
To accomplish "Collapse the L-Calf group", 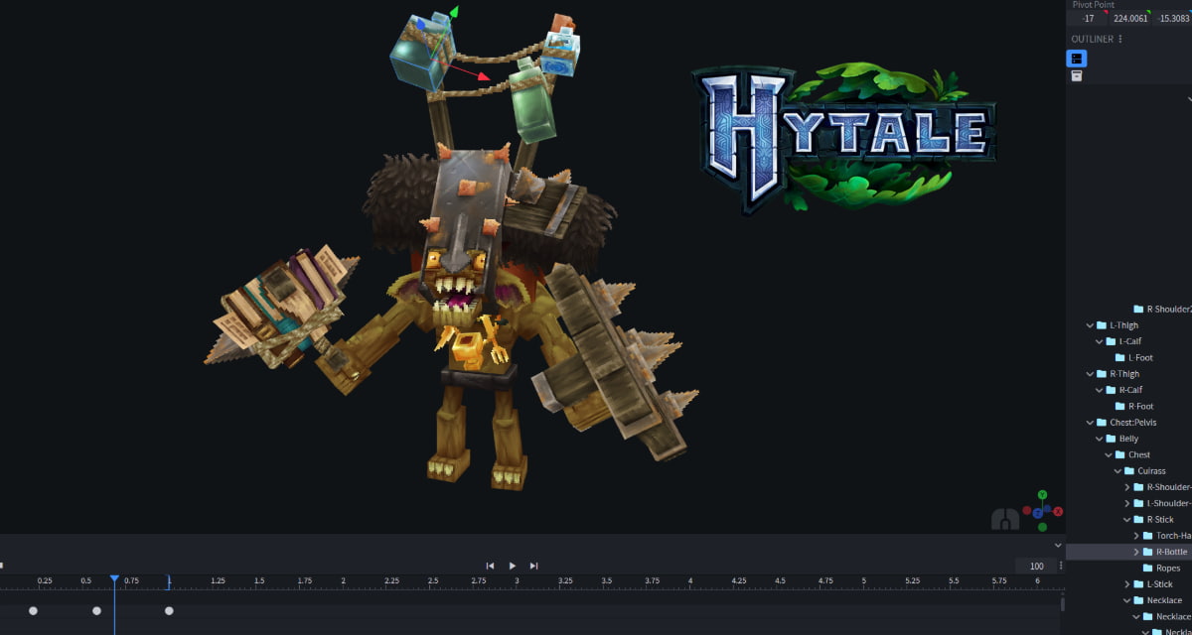I will pyautogui.click(x=1099, y=341).
